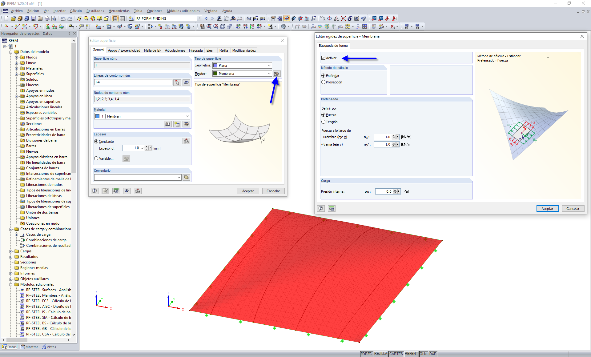Open the edit rigidity button beside Membrana
Image resolution: width=591 pixels, height=357 pixels.
click(277, 74)
